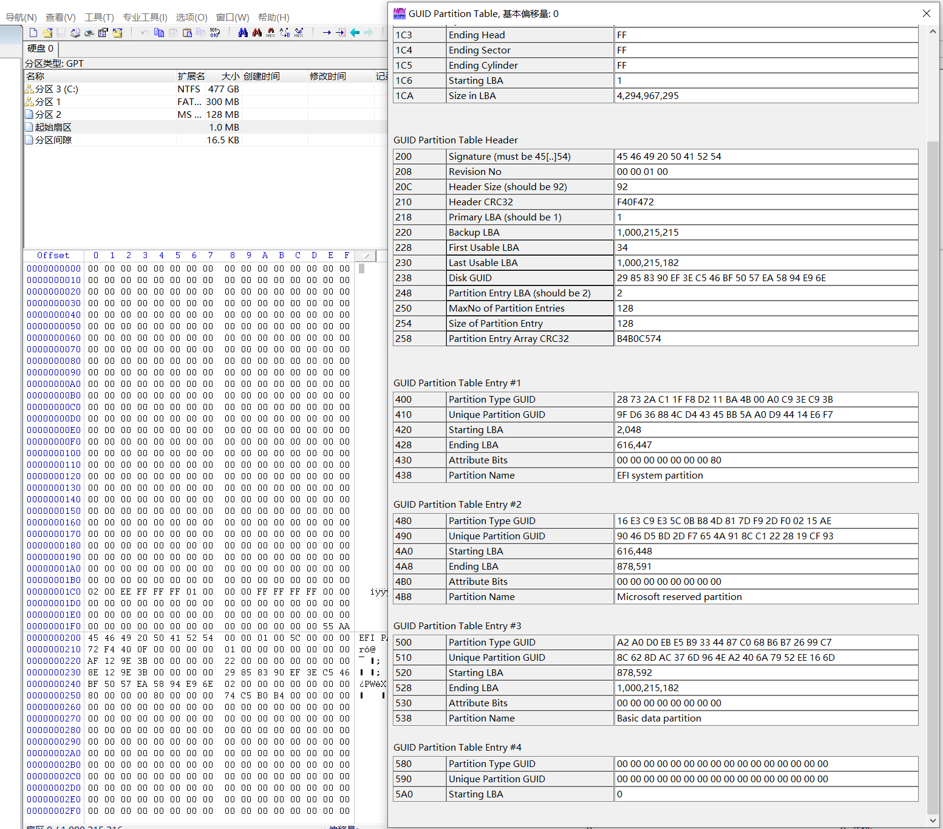The width and height of the screenshot is (943, 829).
Task: Open the Properties toolbar icon
Action: click(x=103, y=32)
